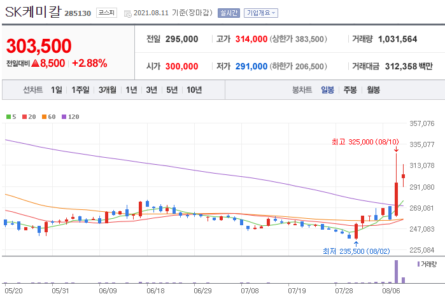445x299 pixels.
Task: Switch to the 일봉 daily candle chart
Action: coord(327,90)
